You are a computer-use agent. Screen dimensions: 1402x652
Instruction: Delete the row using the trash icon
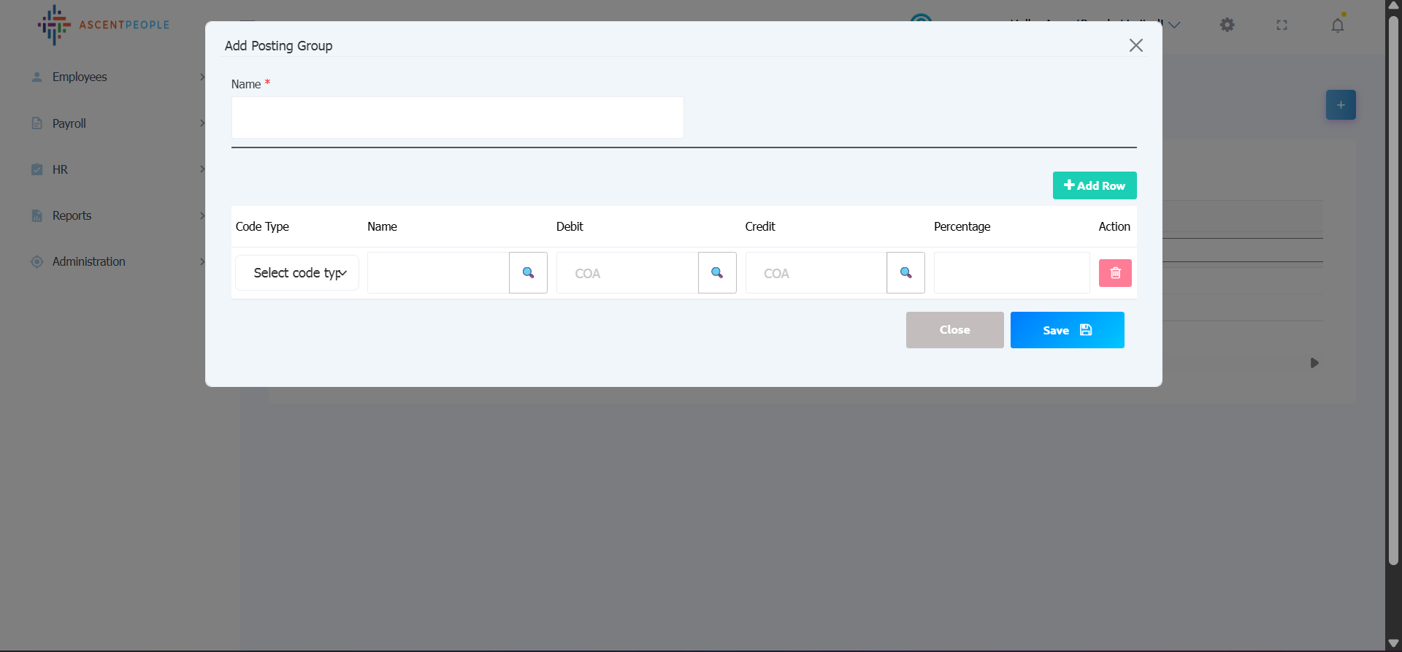1115,273
